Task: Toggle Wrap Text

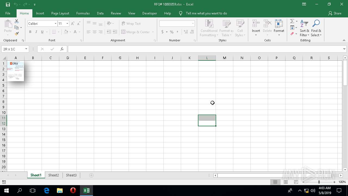Action: [x=131, y=24]
